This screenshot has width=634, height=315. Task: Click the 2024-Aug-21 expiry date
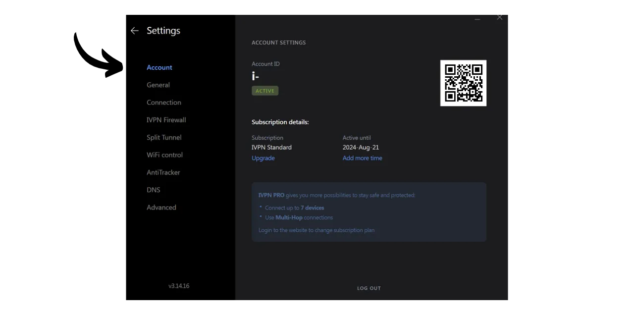(361, 148)
